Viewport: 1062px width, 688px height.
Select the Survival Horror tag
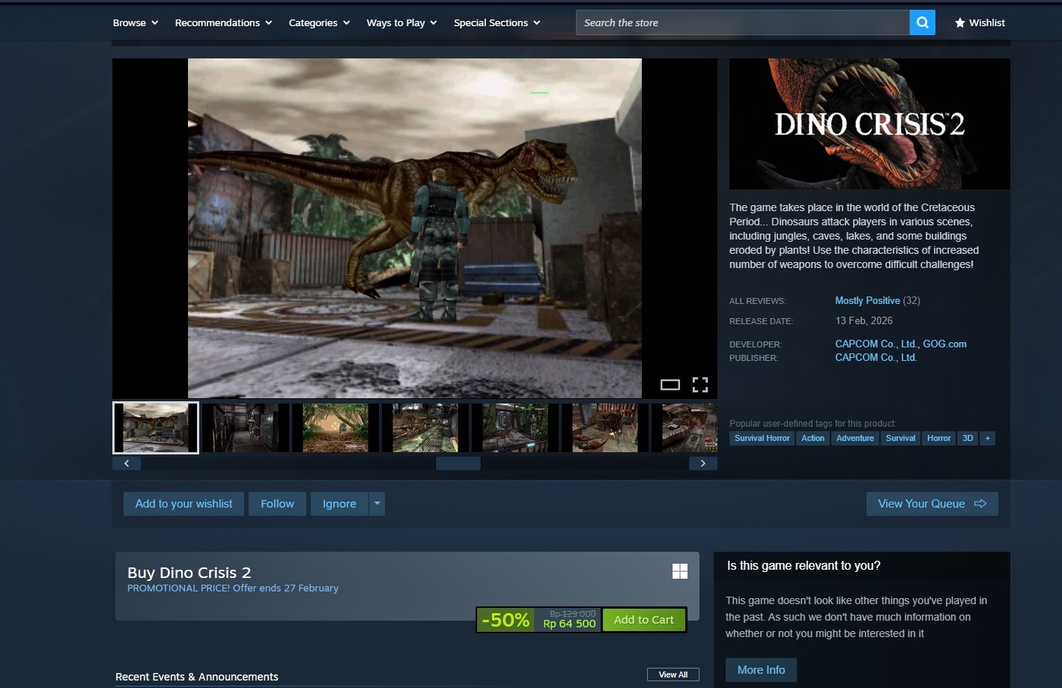762,438
